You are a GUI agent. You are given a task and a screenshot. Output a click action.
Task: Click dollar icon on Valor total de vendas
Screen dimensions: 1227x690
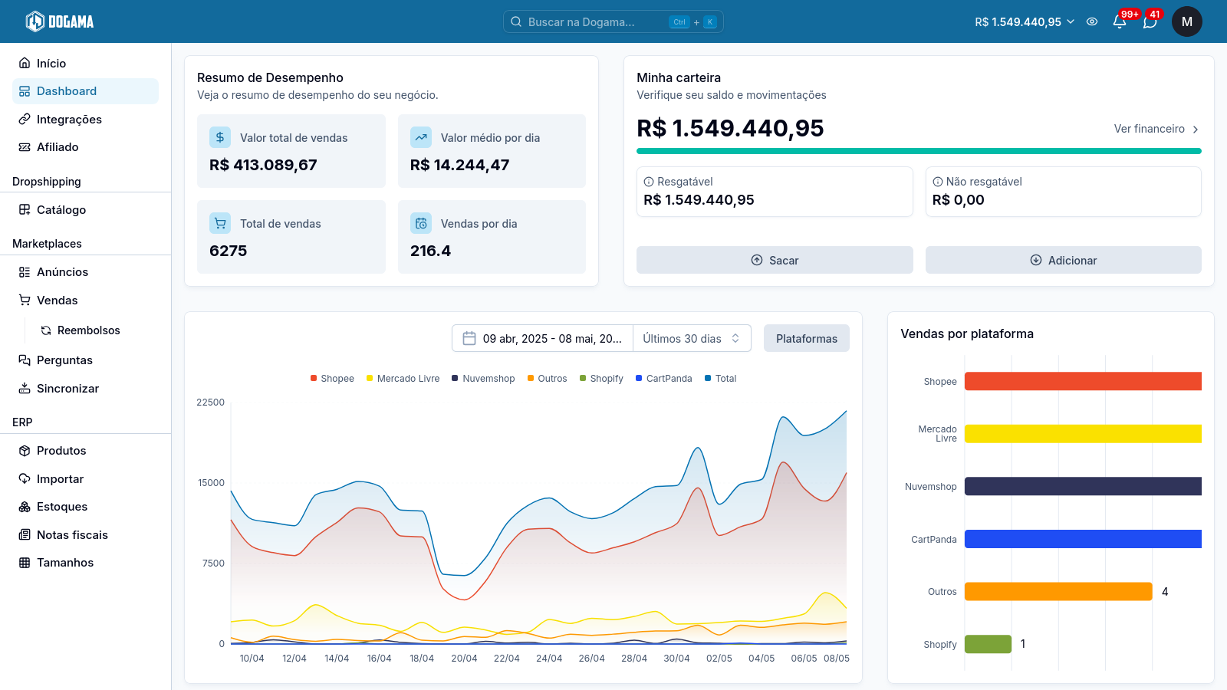coord(220,137)
